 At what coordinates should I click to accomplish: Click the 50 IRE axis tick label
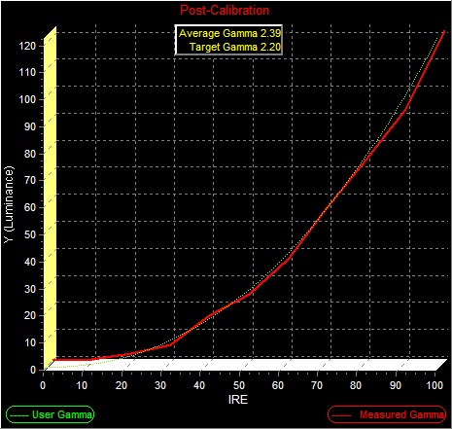coord(239,385)
